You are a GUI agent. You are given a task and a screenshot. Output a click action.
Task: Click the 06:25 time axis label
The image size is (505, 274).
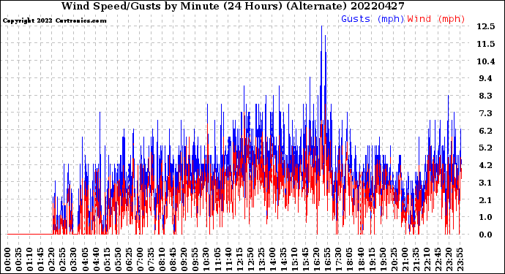pos(129,259)
